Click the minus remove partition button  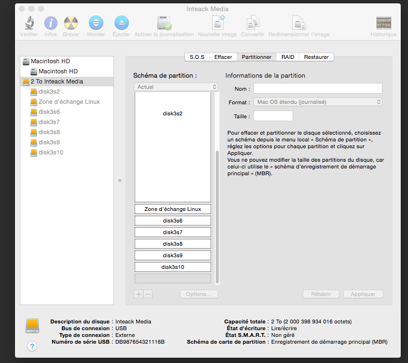point(148,294)
